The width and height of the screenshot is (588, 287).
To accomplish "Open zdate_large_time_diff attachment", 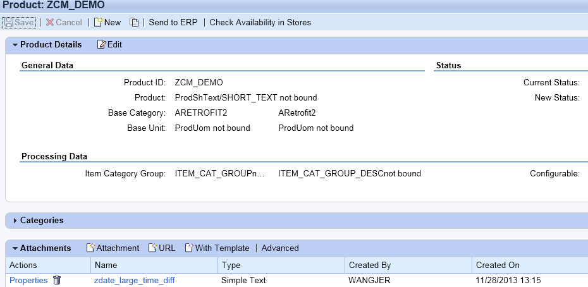I will 134,281.
